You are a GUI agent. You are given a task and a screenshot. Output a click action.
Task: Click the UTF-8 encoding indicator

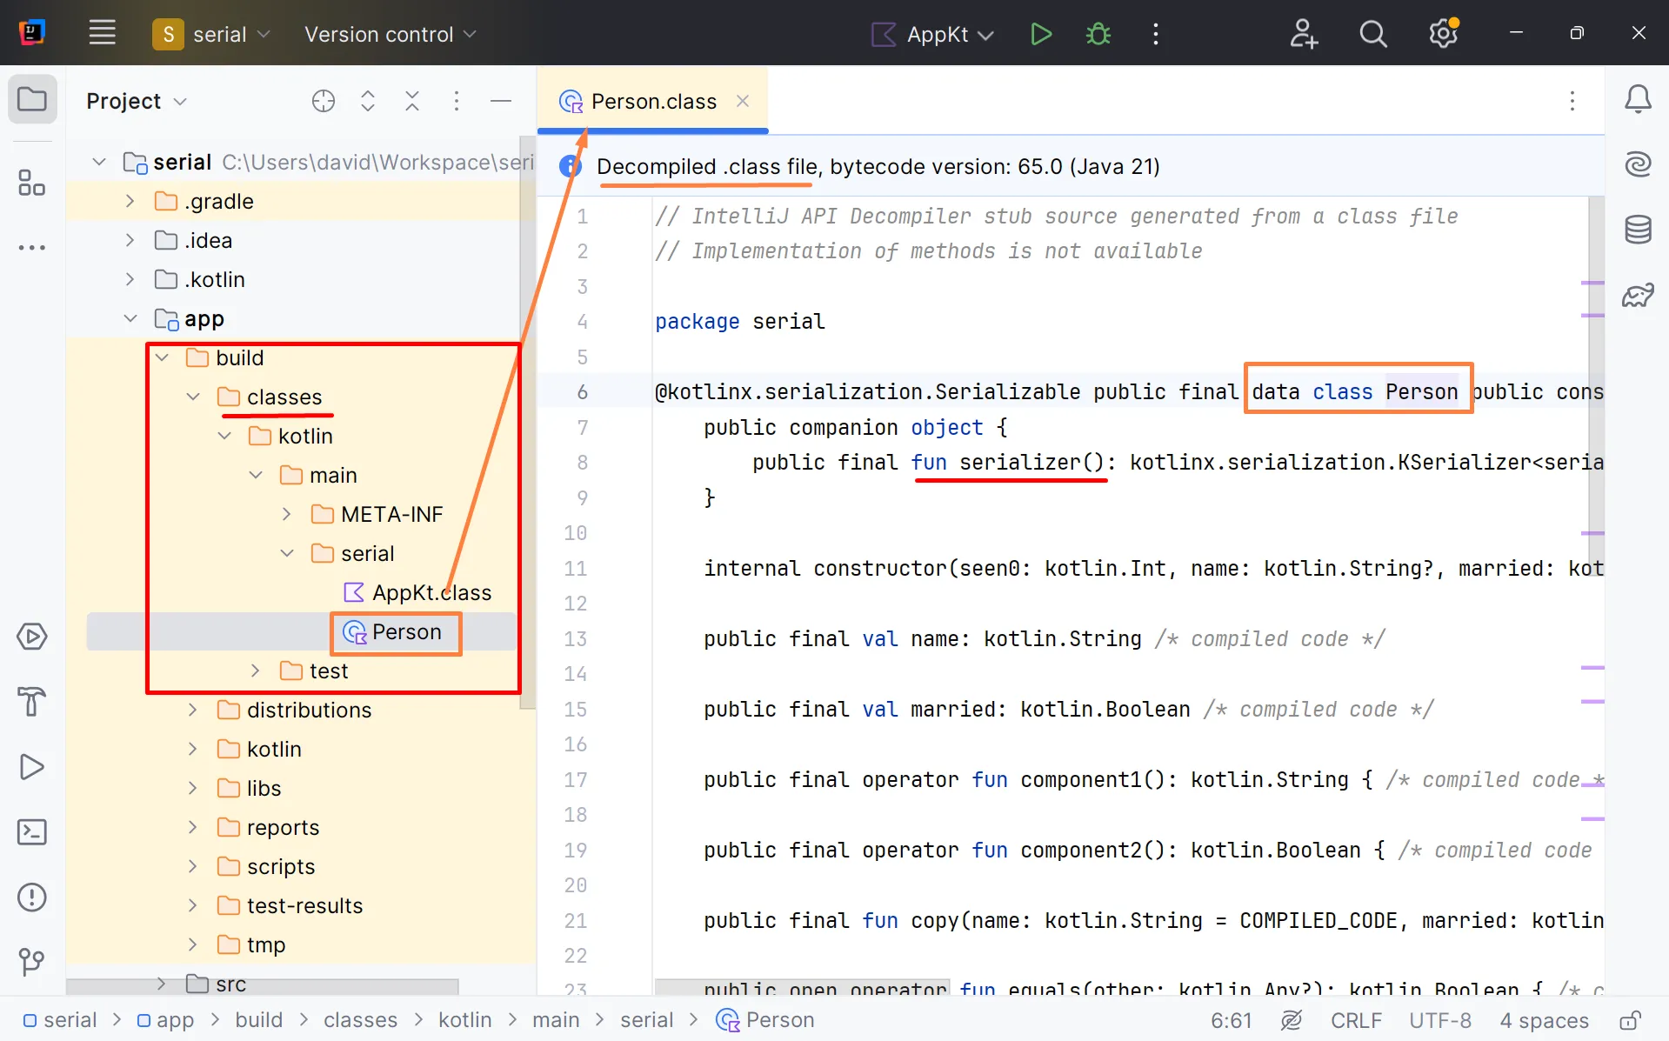[1439, 1020]
